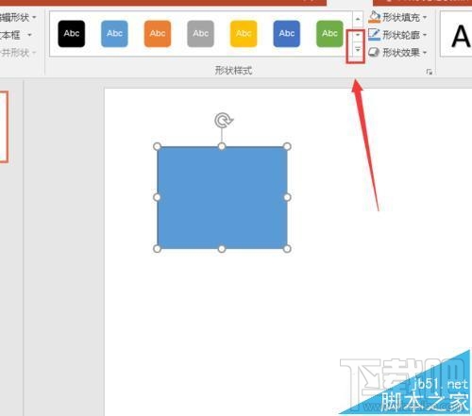This screenshot has width=472, height=416.
Task: Expand the 形状轮廓 dropdown arrow
Action: 425,35
